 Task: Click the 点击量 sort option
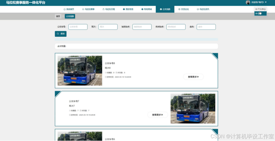(x=62, y=46)
